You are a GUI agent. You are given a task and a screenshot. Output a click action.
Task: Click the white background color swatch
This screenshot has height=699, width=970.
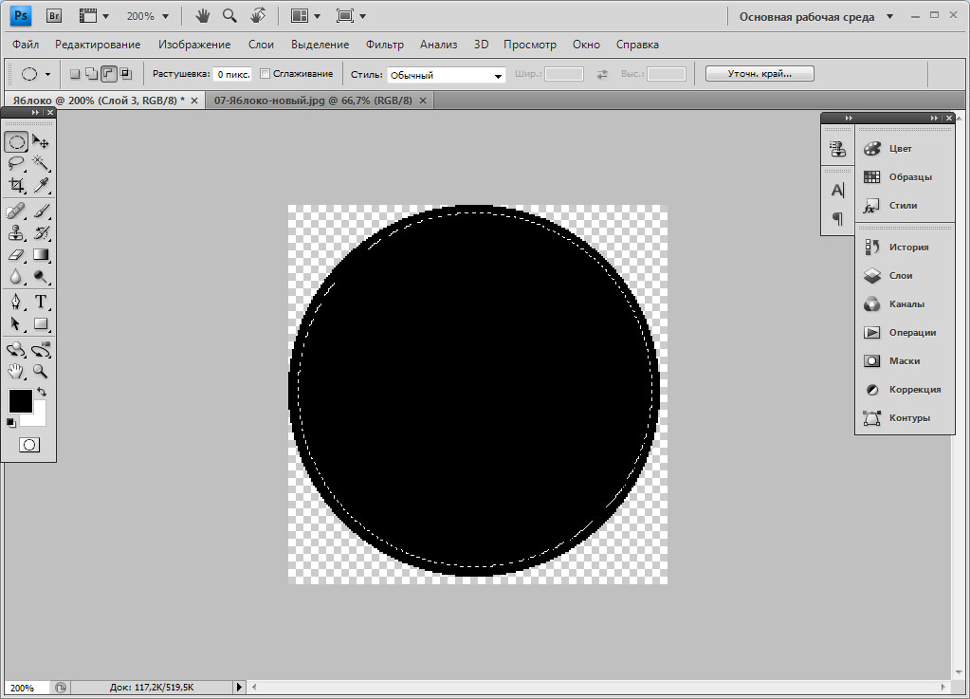pos(39,418)
